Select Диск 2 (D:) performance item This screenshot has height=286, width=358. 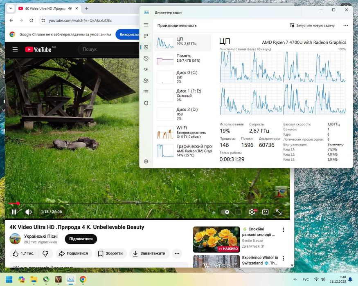pos(182,114)
